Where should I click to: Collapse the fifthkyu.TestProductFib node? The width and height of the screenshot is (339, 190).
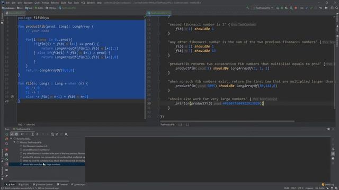pos(14,142)
